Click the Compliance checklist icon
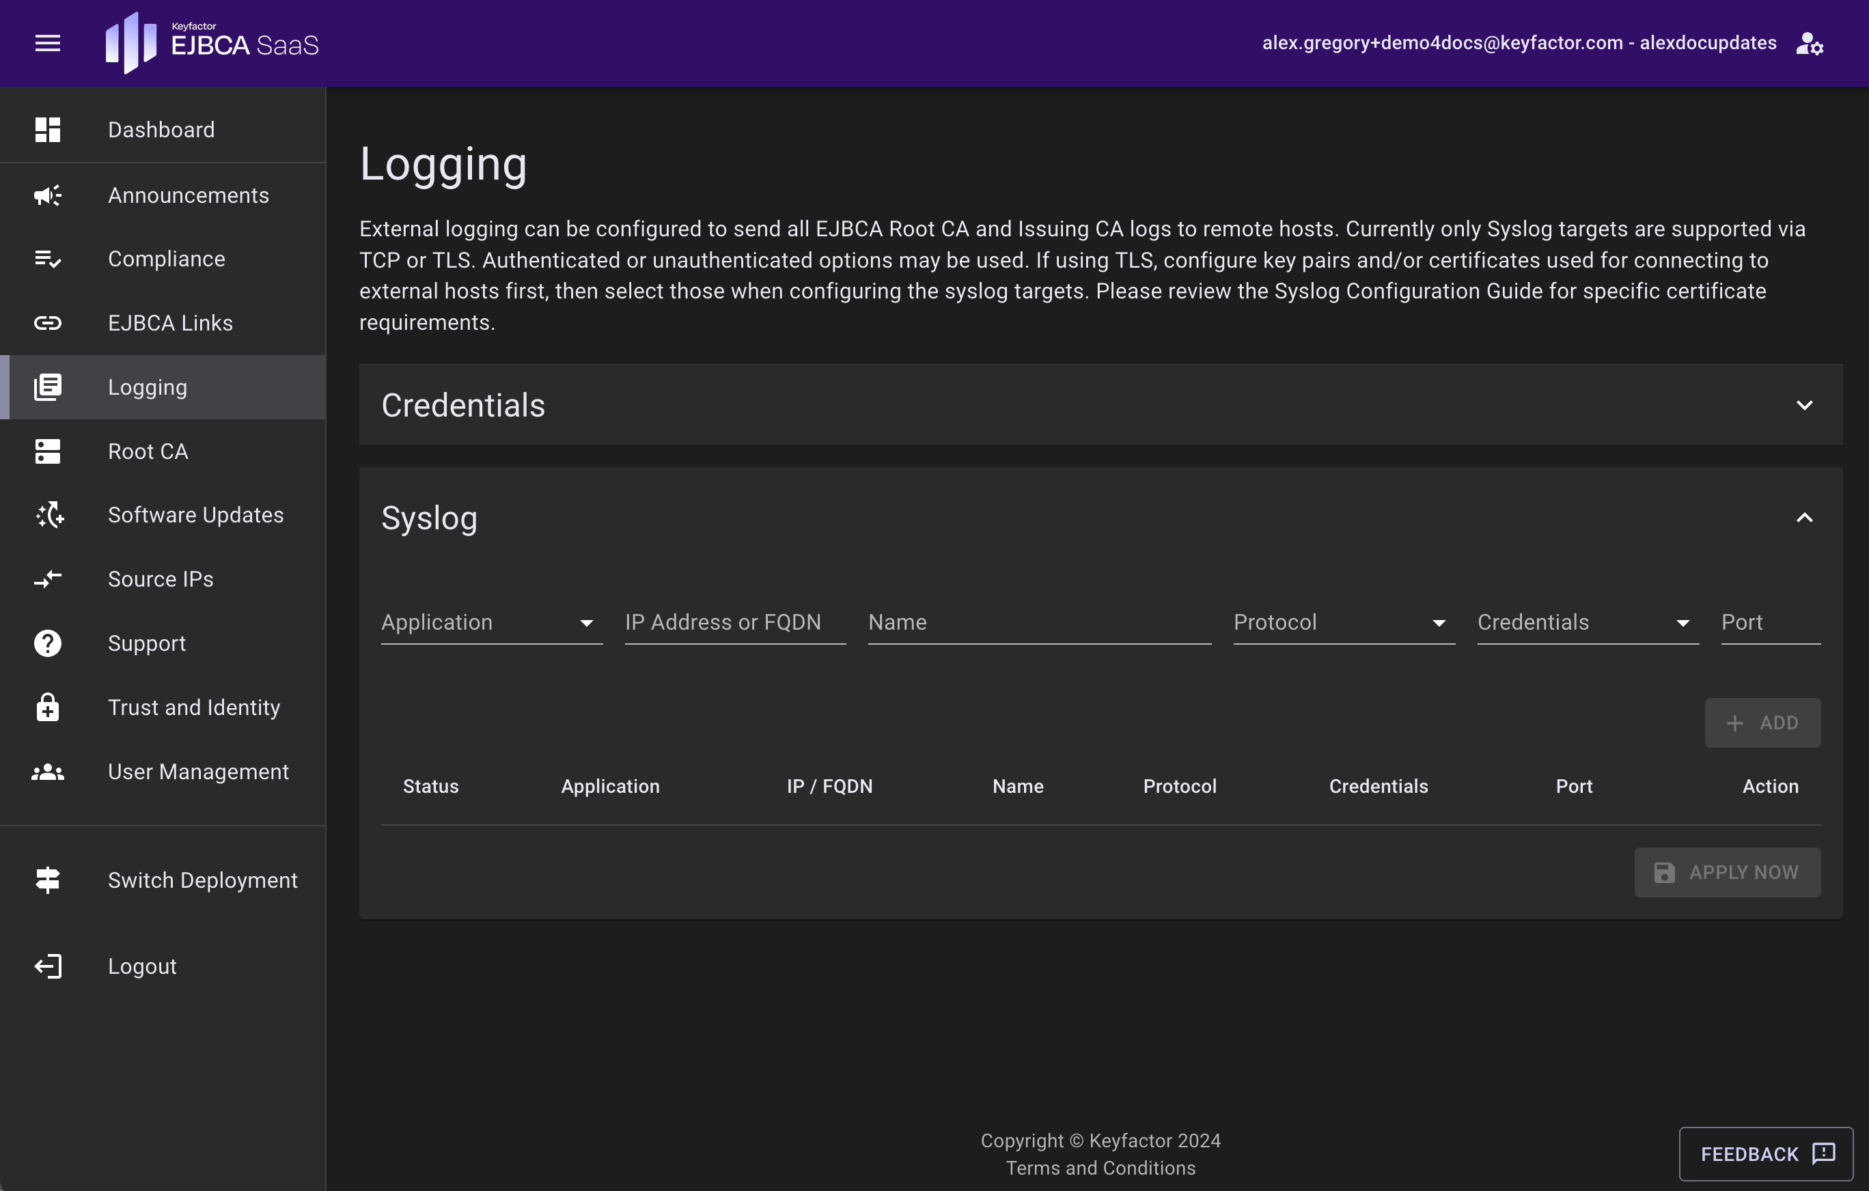 (47, 259)
